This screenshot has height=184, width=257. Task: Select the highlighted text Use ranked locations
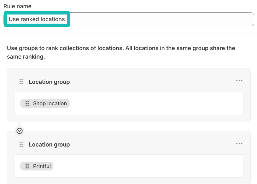(x=37, y=19)
